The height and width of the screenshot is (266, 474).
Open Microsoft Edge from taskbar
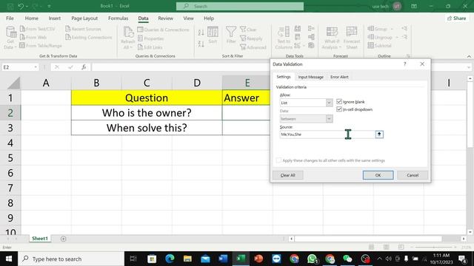pyautogui.click(x=170, y=259)
